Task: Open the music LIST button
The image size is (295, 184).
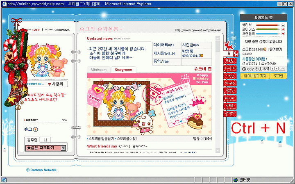Action: click(x=281, y=69)
